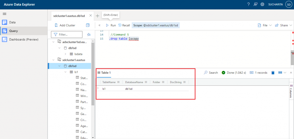Go to the Data page

(24, 22)
